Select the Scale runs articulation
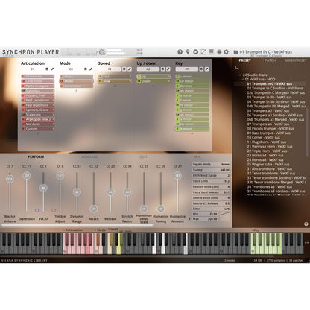310x310 pixels. (38, 115)
